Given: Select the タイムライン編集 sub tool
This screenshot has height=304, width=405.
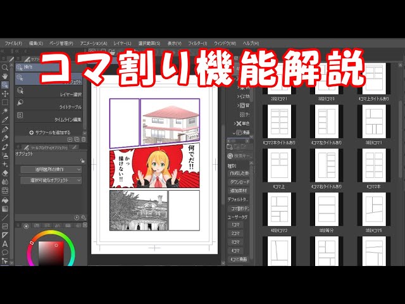Looking at the screenshot, I should [49, 117].
